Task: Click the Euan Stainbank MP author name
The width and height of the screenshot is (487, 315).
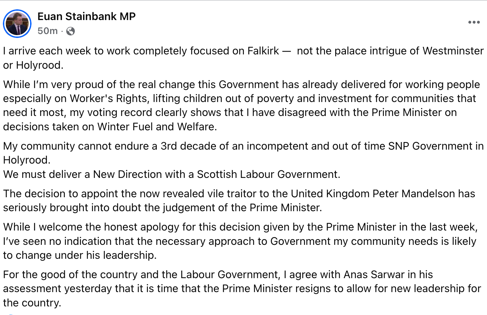Action: [86, 16]
